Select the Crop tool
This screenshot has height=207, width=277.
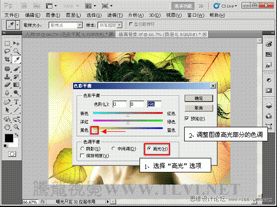[7, 60]
